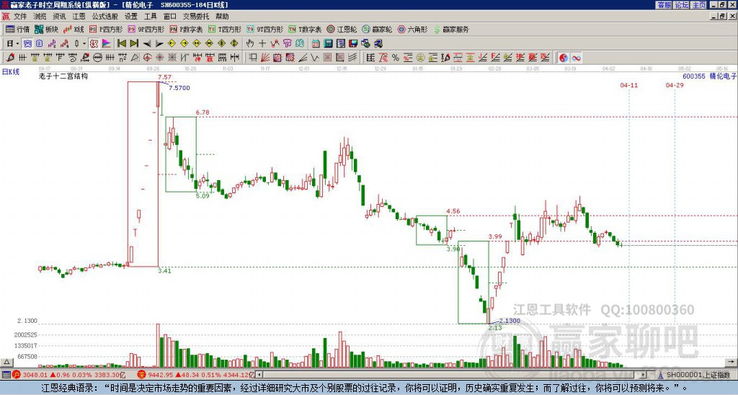
Task: Open the 江恩轮 Gann wheel
Action: [x=342, y=29]
